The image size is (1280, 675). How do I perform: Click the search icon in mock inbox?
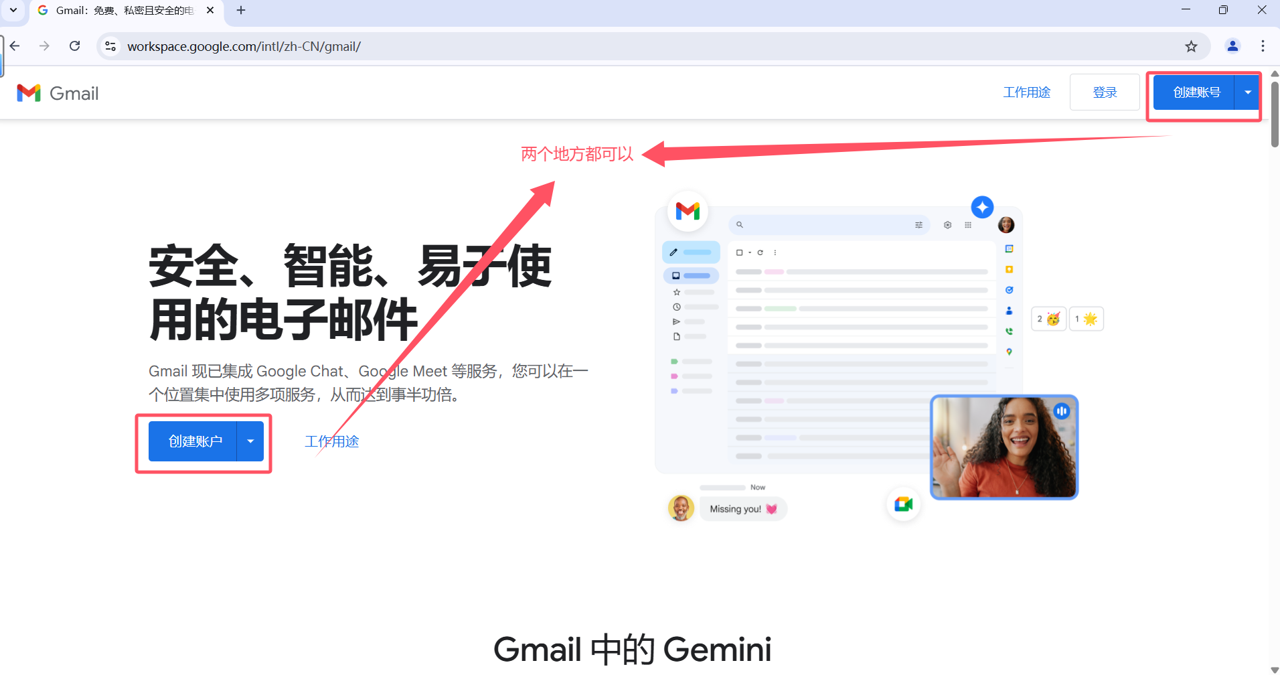tap(740, 225)
